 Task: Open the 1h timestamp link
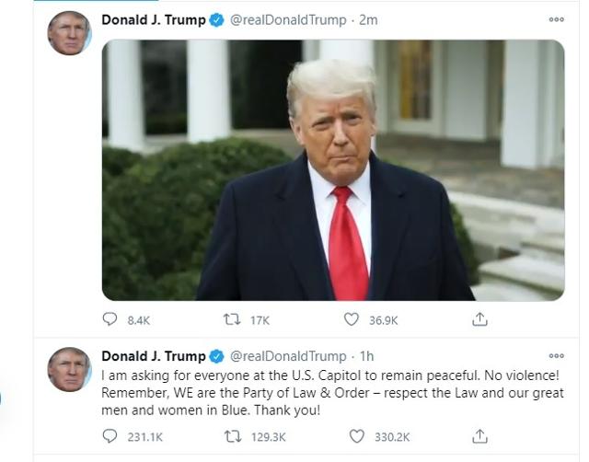pos(366,355)
